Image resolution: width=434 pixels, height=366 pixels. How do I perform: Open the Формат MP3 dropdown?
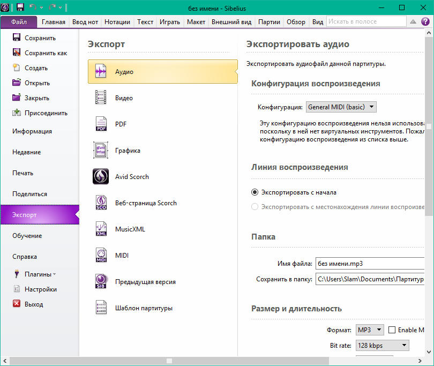click(370, 330)
